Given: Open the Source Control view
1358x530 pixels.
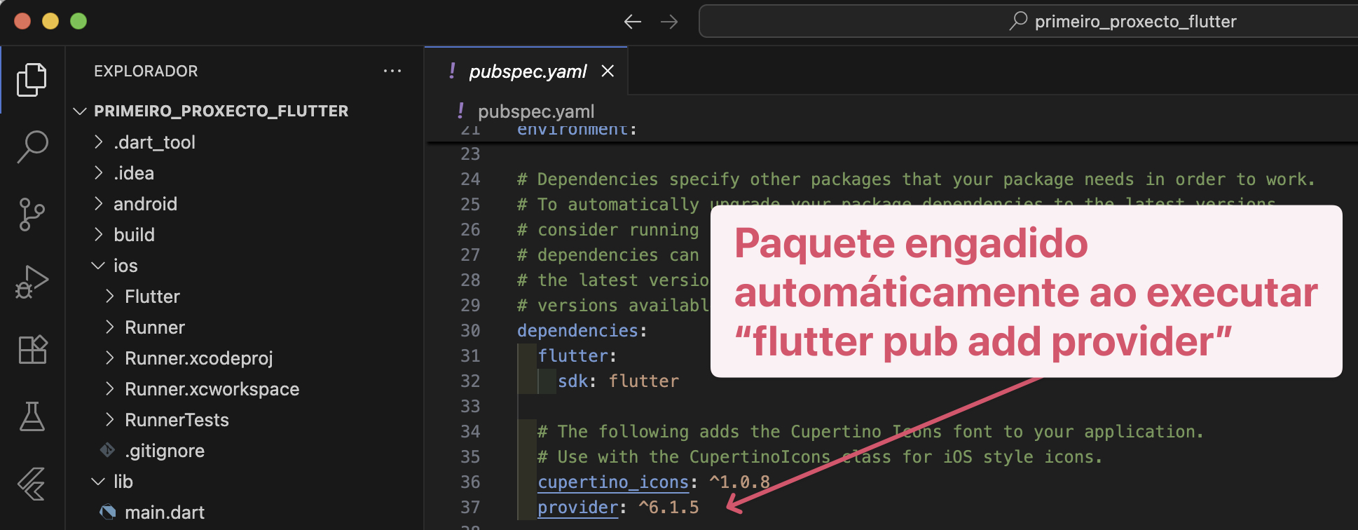Looking at the screenshot, I should point(32,214).
